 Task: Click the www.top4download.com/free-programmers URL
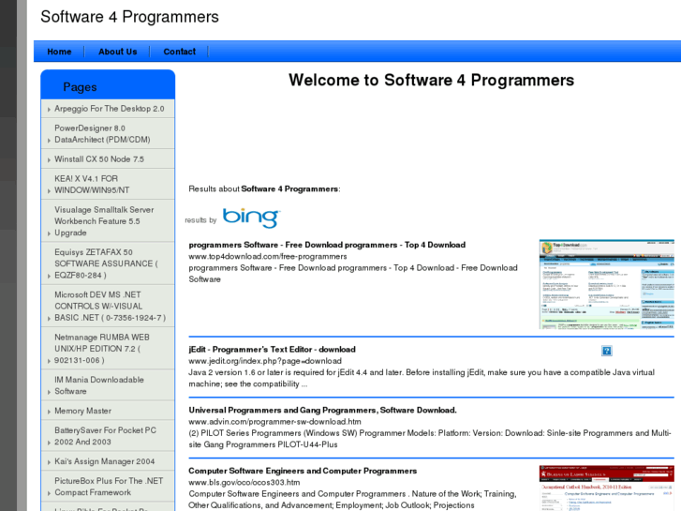pyautogui.click(x=268, y=257)
